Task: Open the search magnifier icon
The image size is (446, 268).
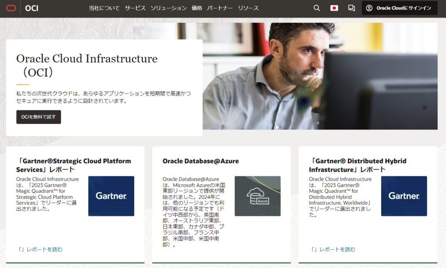Action: click(x=317, y=8)
